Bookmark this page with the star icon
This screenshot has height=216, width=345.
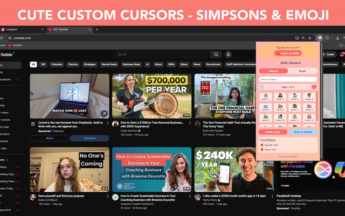(x=310, y=38)
